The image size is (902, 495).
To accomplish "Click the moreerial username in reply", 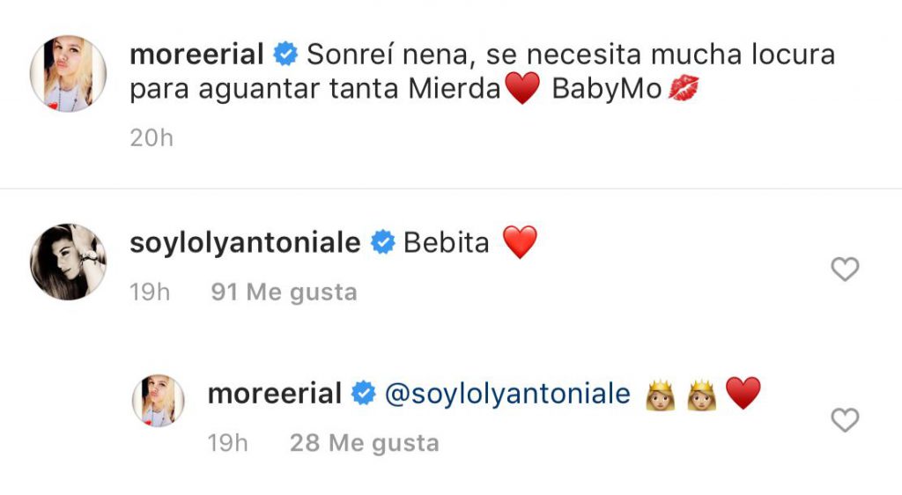I will point(274,394).
